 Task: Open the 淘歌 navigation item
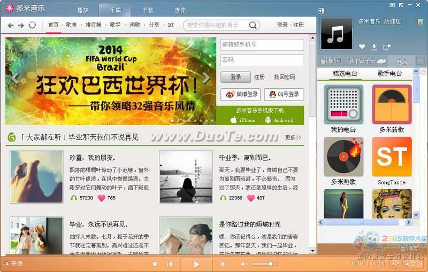135,25
